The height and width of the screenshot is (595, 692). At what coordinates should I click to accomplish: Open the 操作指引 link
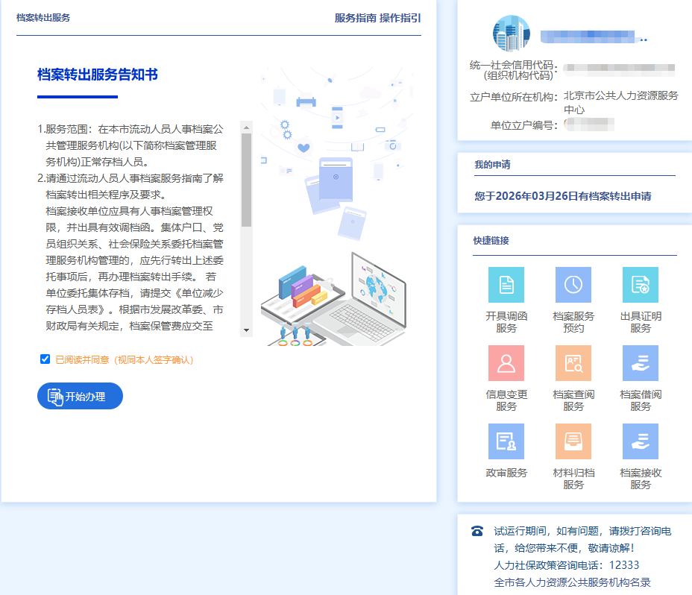(x=400, y=18)
